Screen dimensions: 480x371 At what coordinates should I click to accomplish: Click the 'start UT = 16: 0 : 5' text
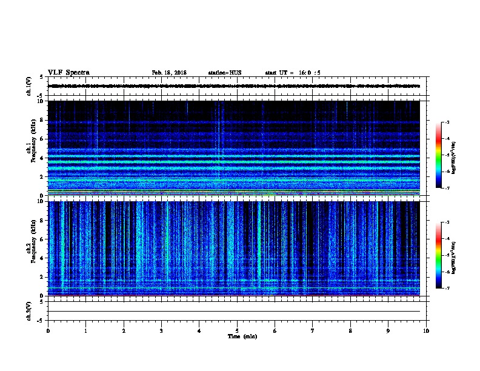coord(293,73)
